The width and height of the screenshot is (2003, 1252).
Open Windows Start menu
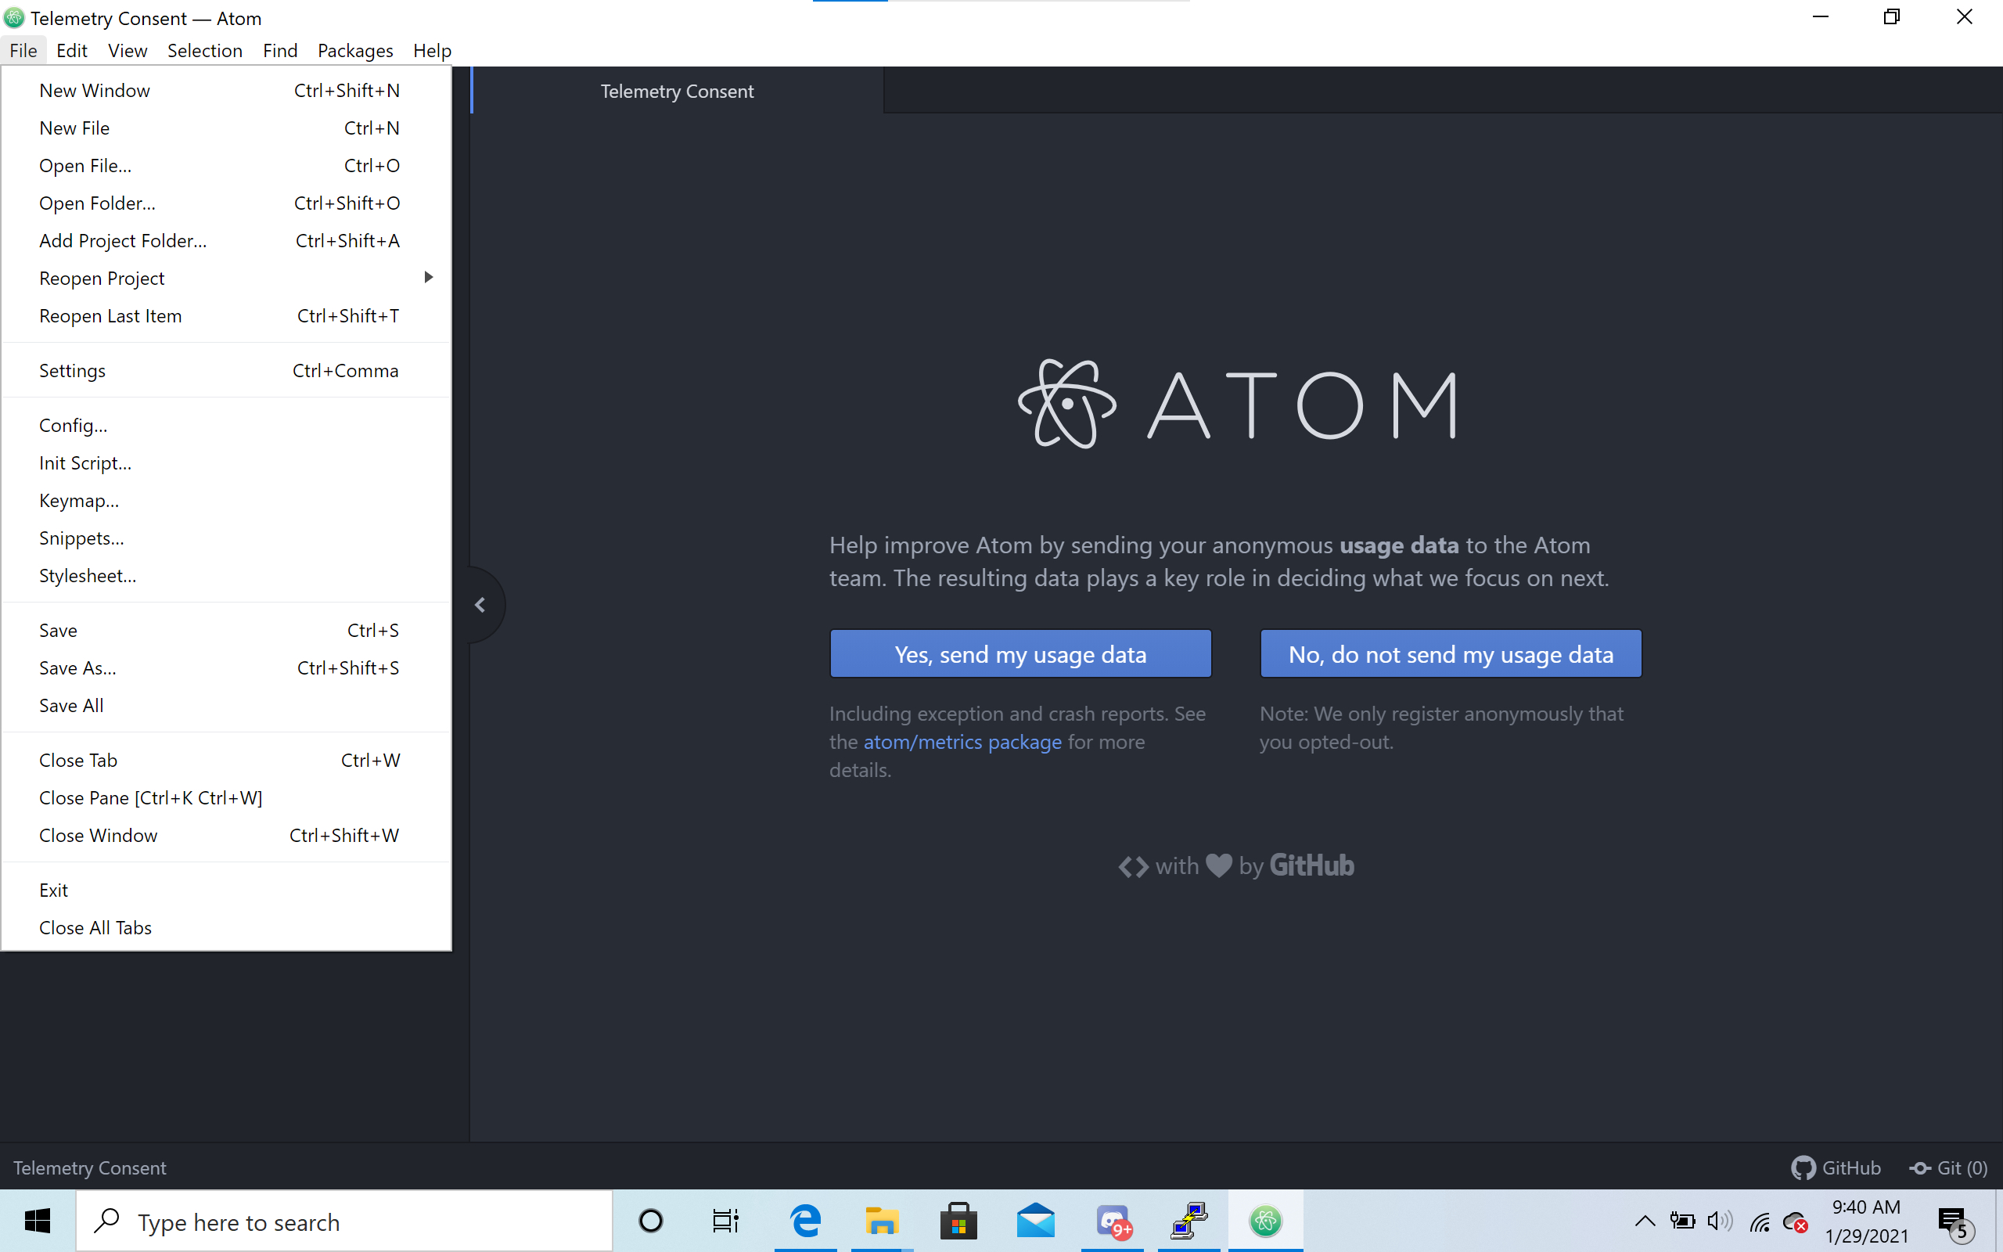[38, 1221]
